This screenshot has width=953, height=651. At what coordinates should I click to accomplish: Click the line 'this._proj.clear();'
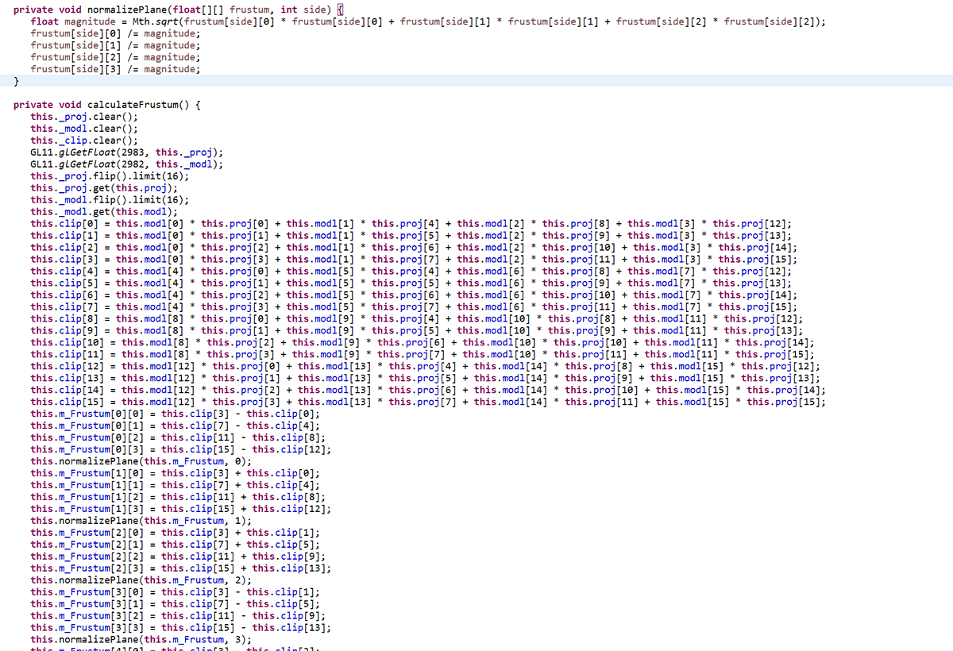(x=84, y=117)
